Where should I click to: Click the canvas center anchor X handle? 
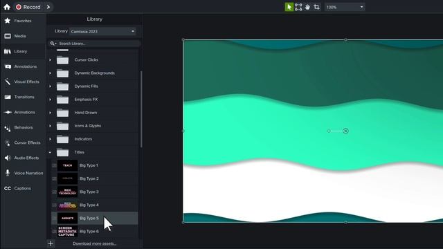click(345, 131)
